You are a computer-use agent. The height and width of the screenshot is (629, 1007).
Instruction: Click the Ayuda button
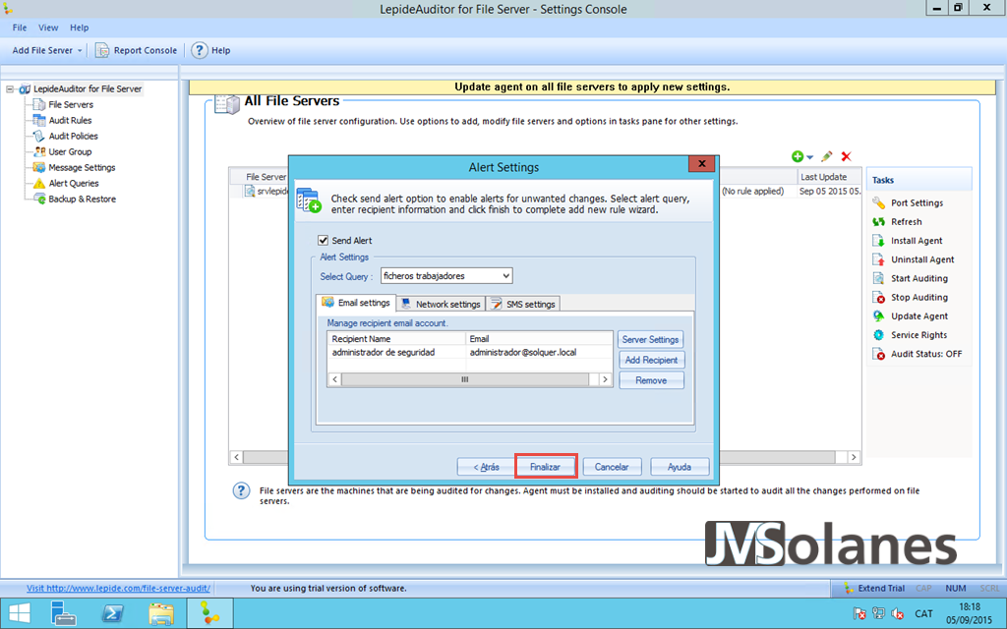(x=680, y=467)
